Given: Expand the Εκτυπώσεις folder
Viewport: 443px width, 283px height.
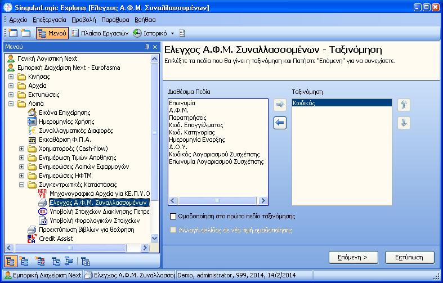Looking at the screenshot, I should pos(11,95).
